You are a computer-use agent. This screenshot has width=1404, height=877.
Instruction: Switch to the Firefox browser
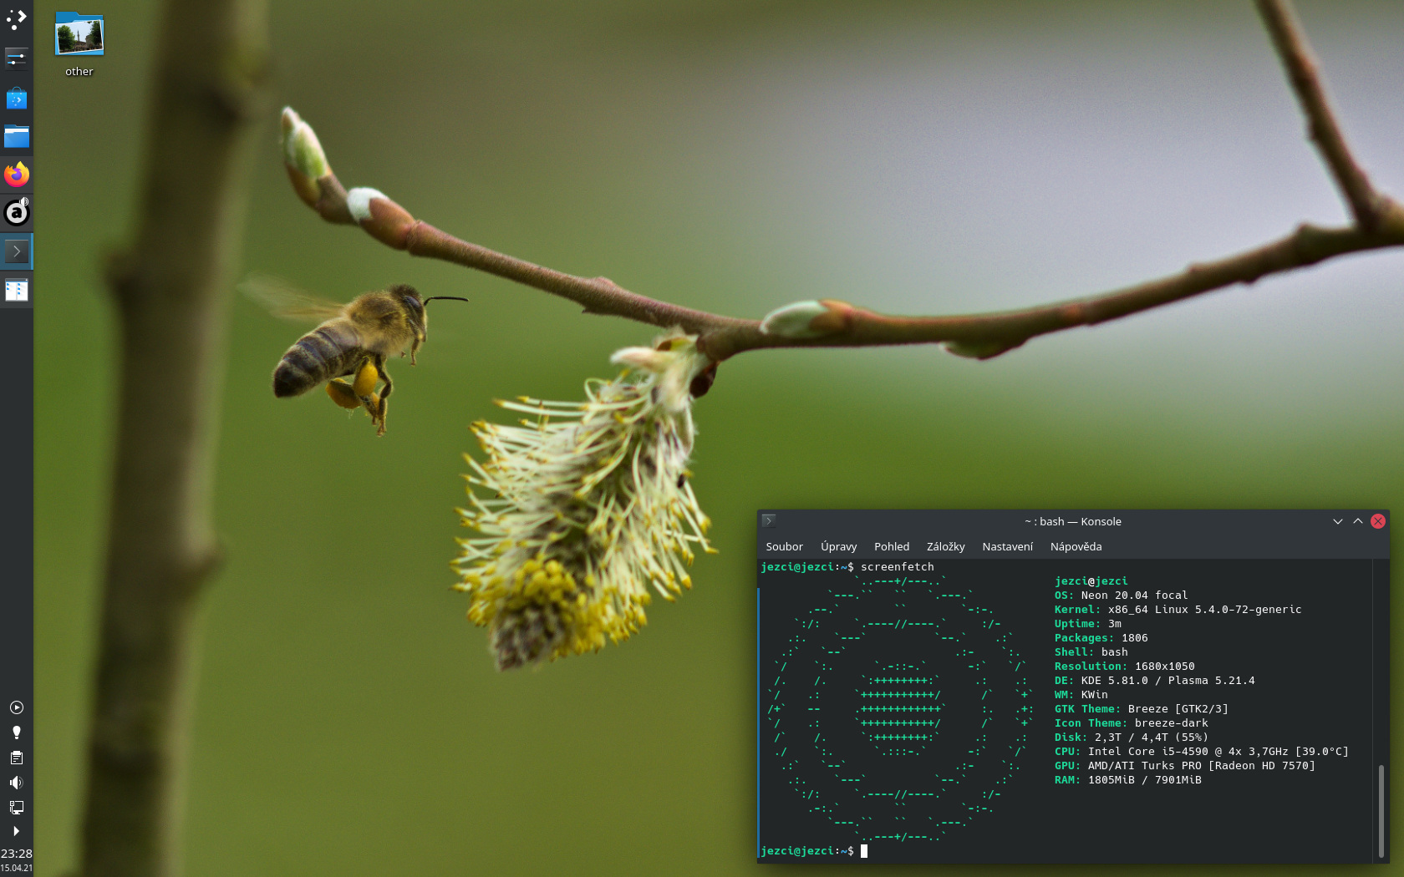17,175
